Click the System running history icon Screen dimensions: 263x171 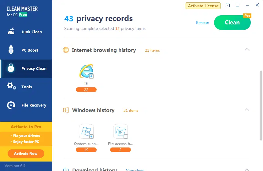(x=86, y=131)
